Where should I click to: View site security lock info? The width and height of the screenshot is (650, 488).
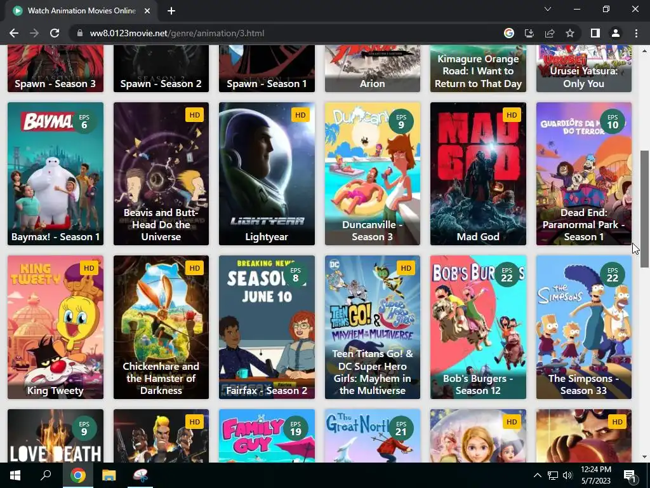(80, 33)
